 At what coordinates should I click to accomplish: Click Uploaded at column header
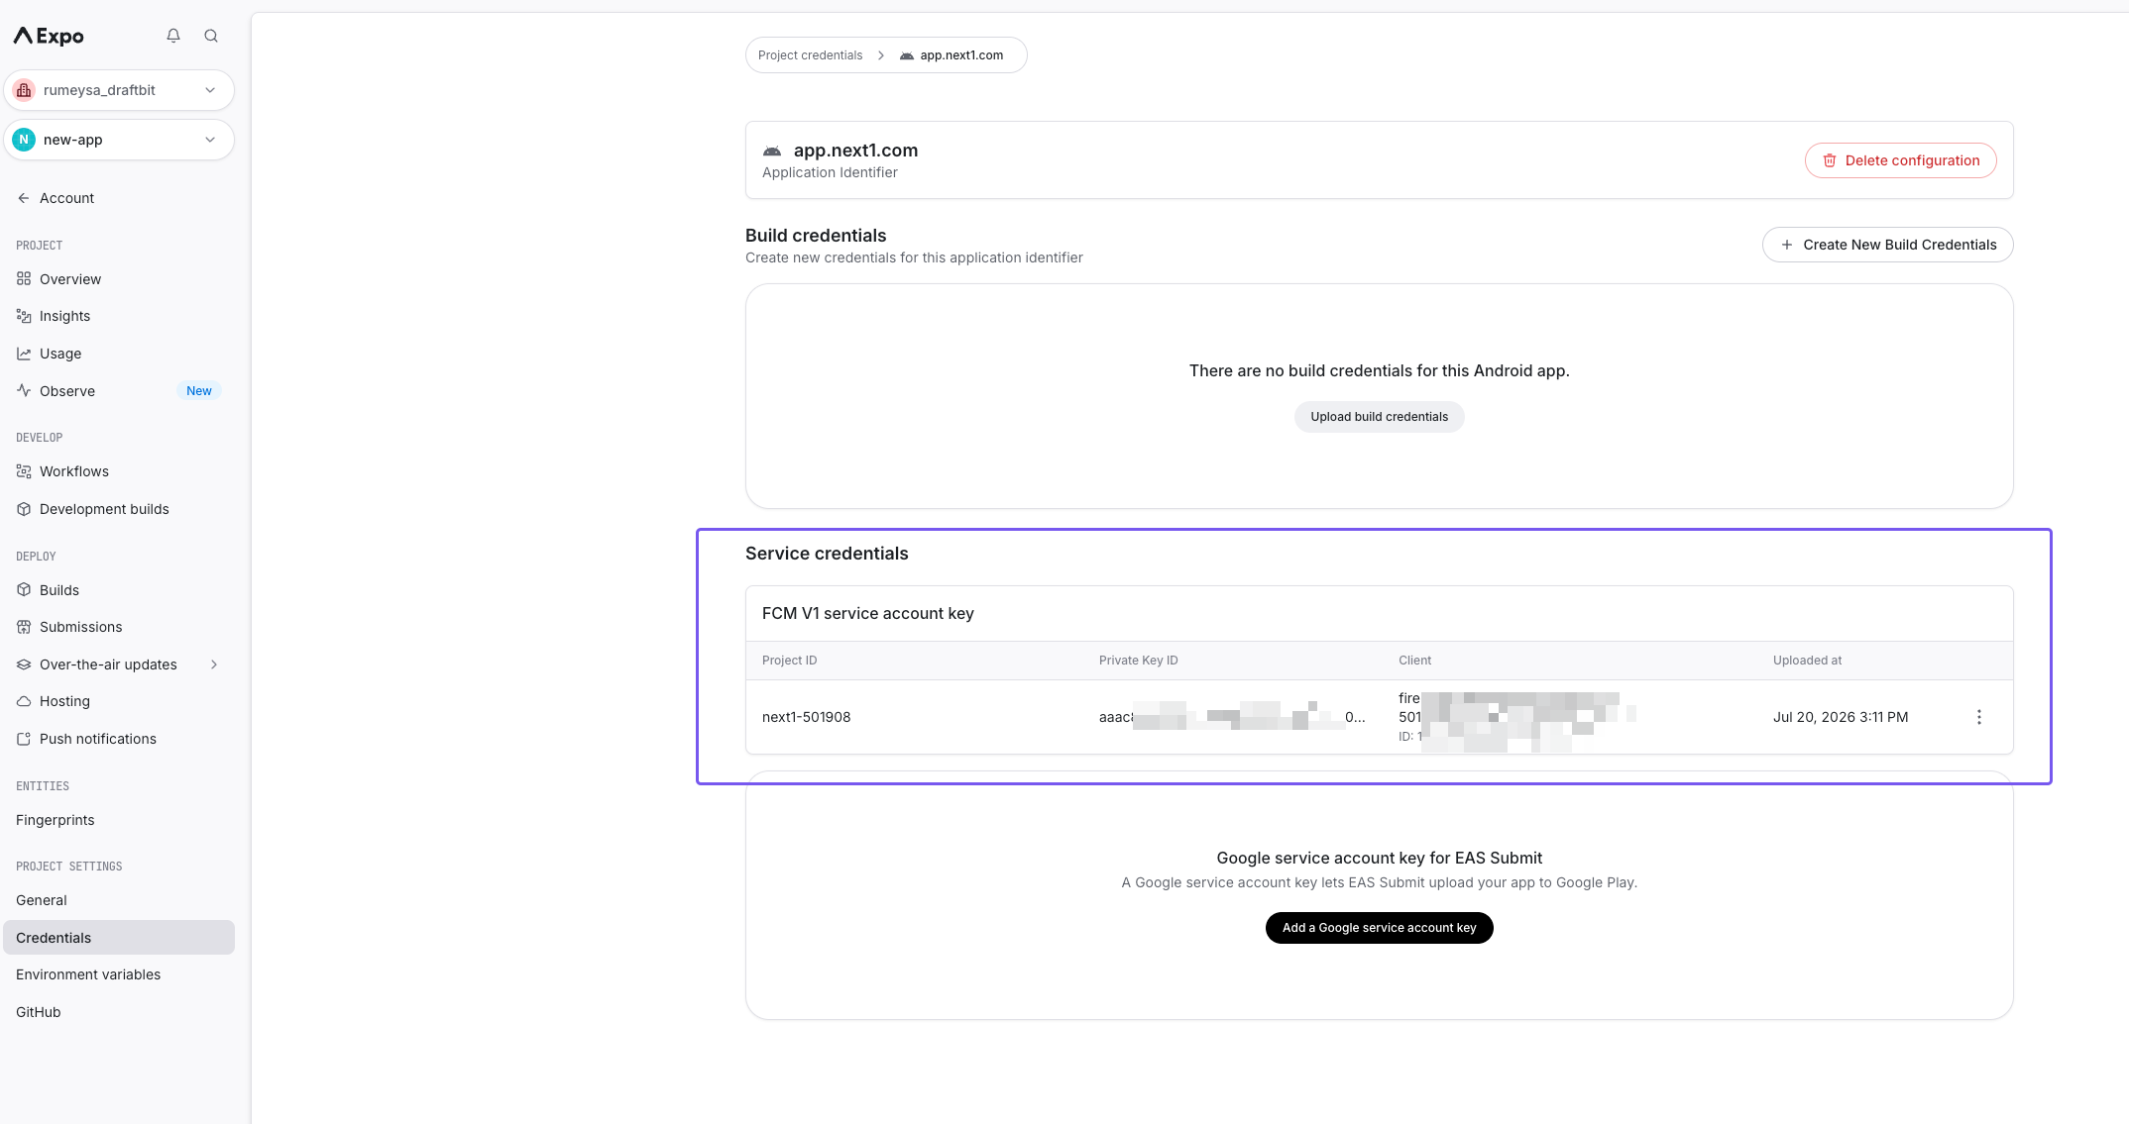pos(1807,661)
